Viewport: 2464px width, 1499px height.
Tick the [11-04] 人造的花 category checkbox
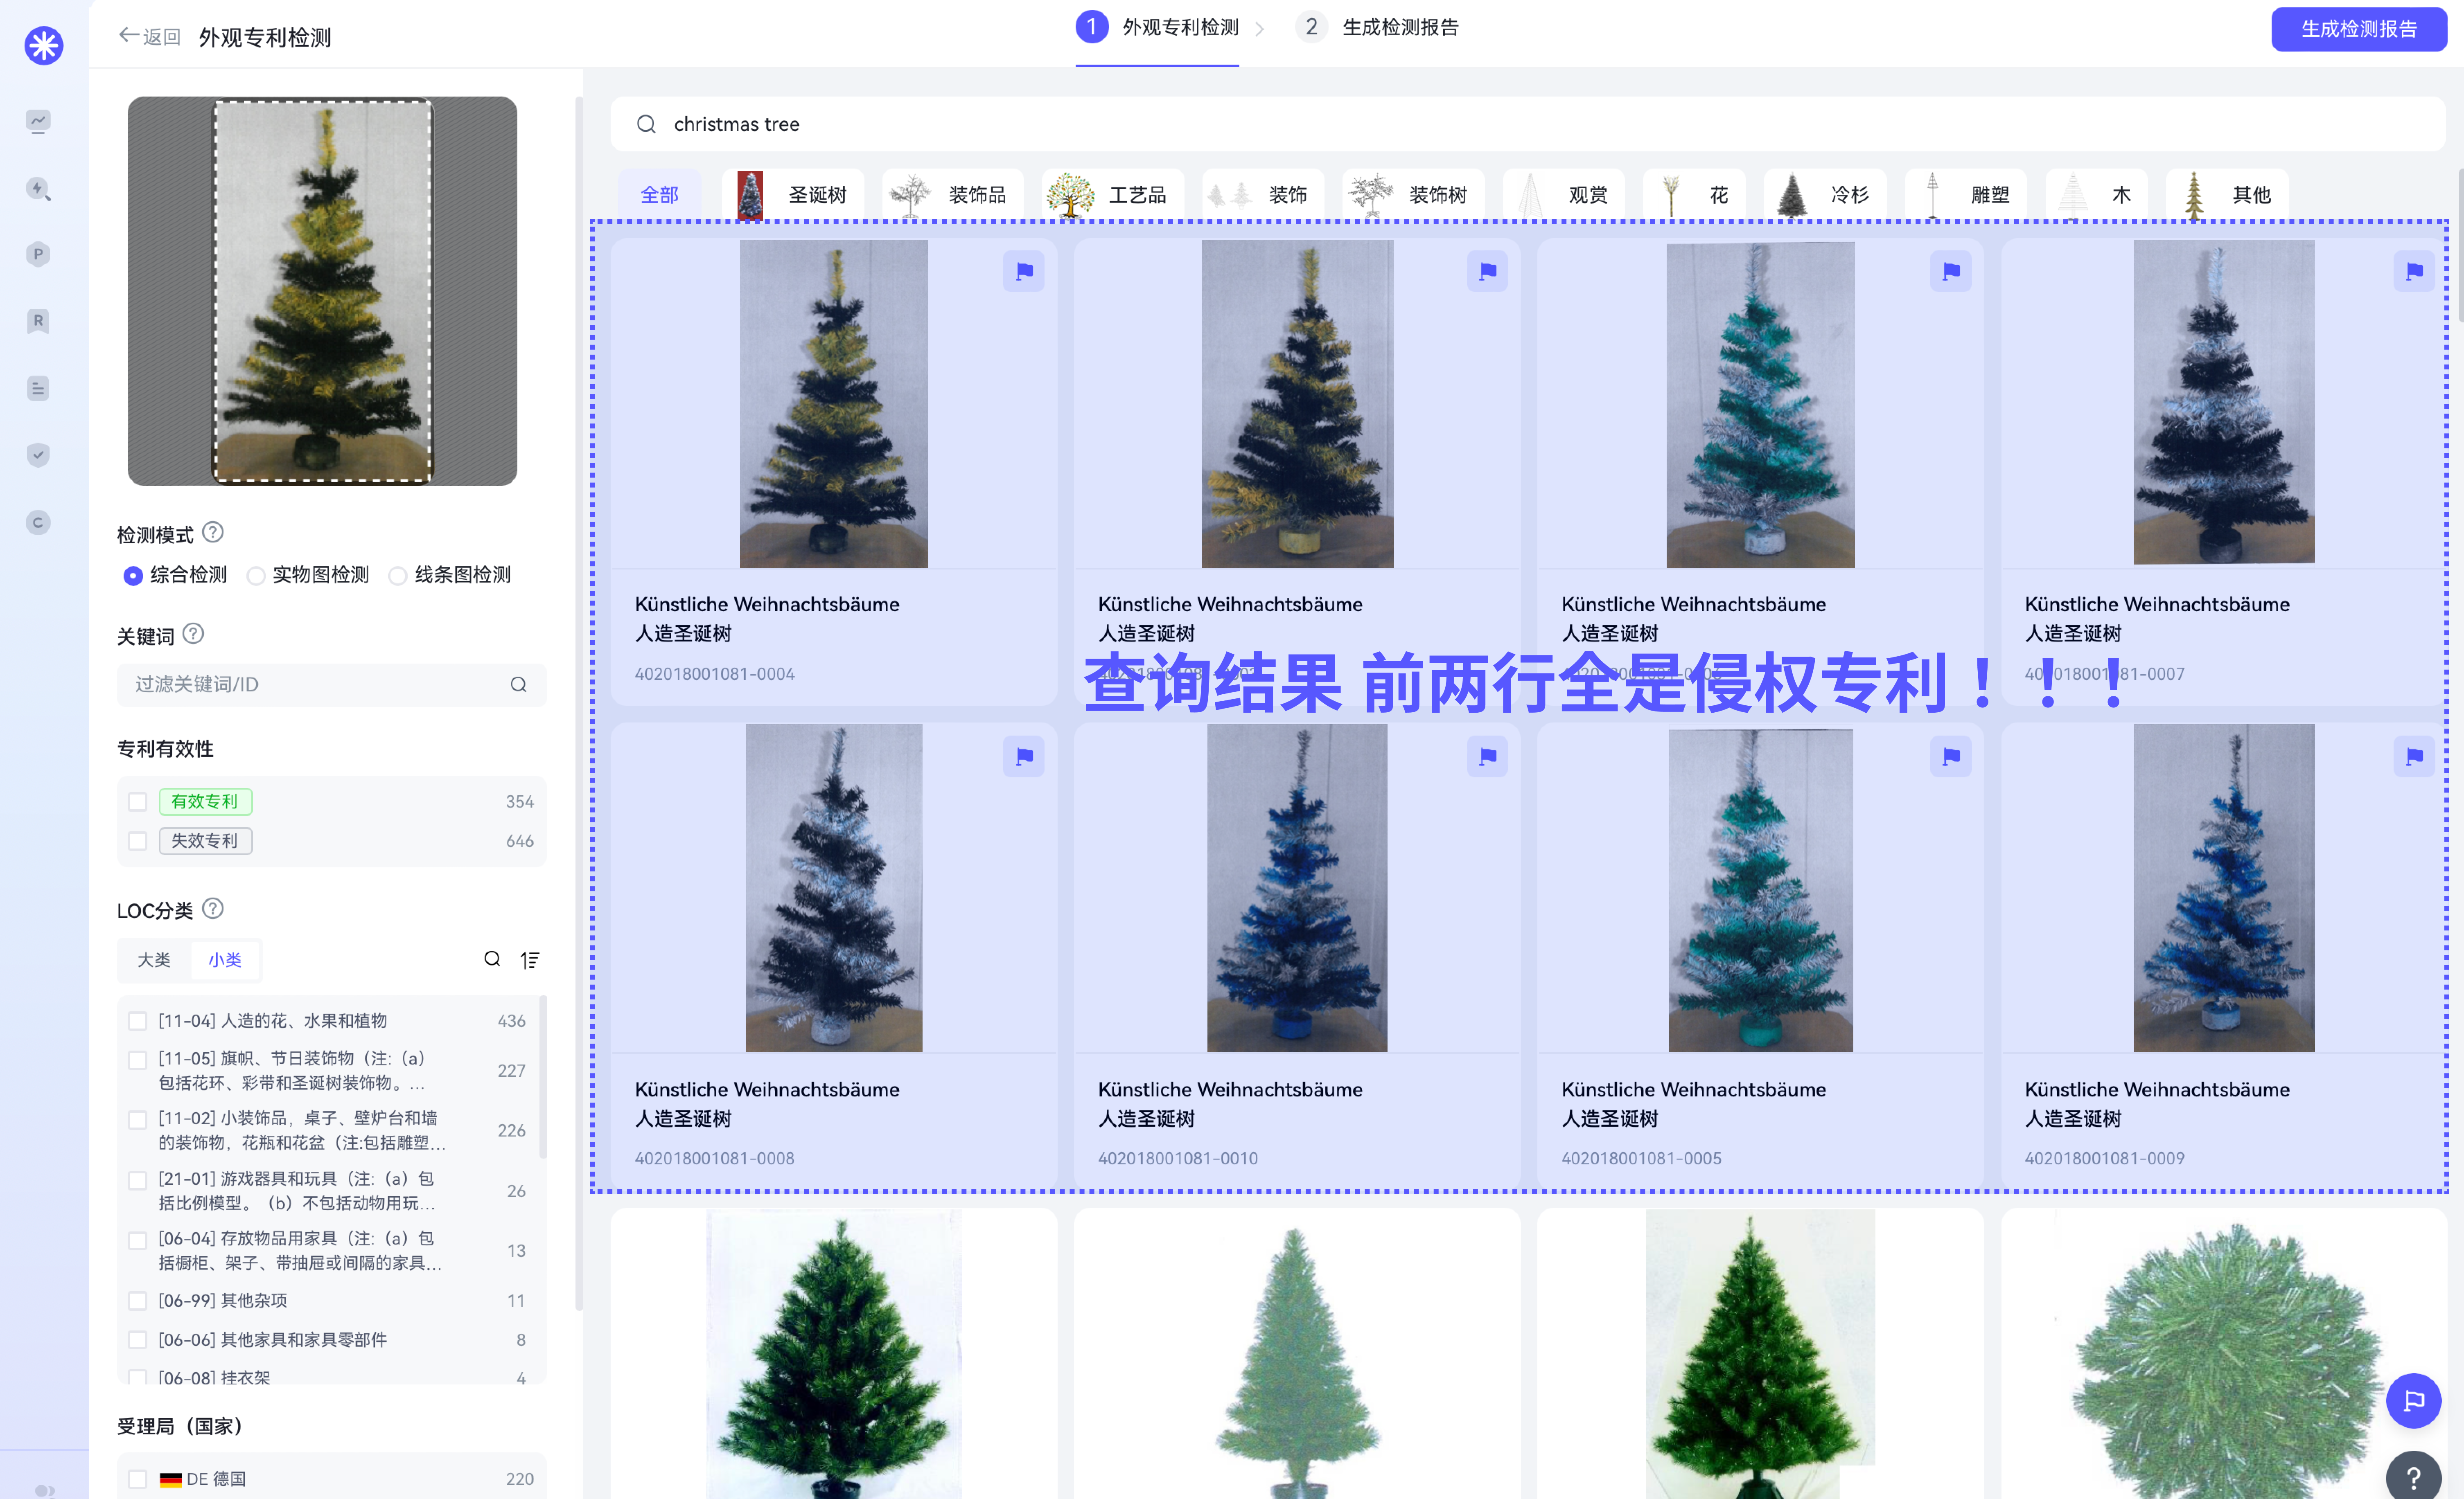coord(138,1021)
